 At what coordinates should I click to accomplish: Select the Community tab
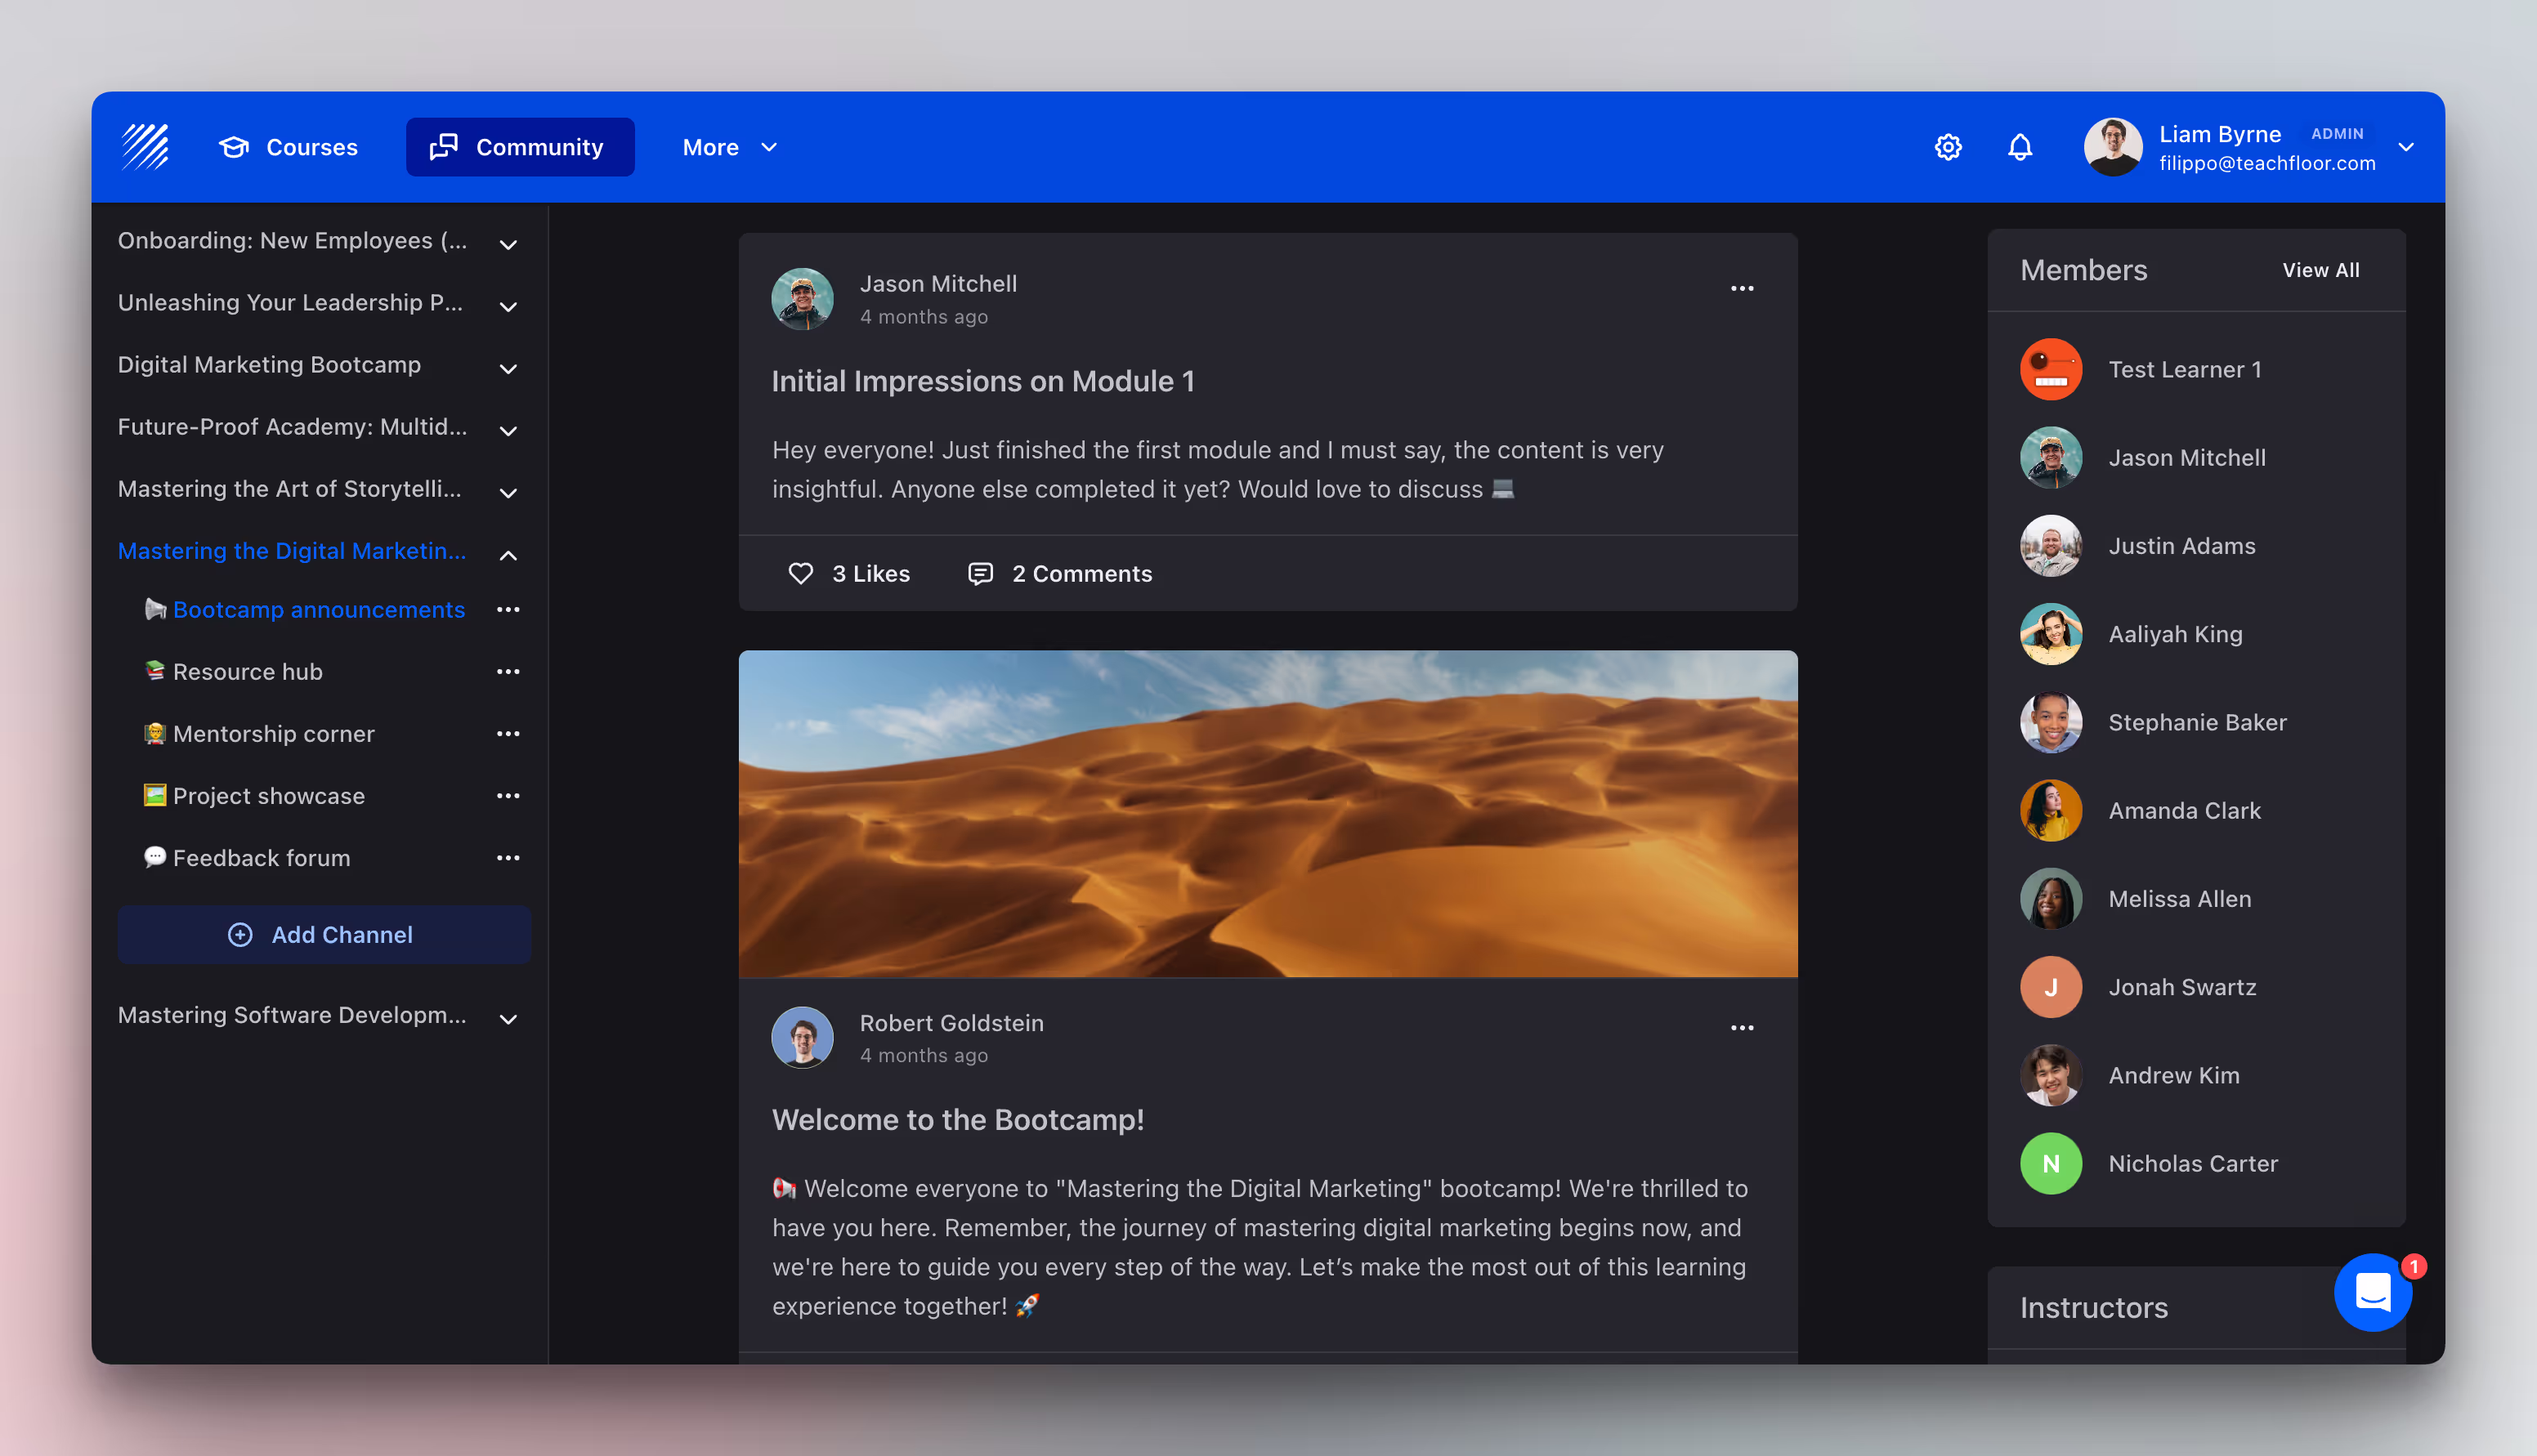click(x=519, y=147)
